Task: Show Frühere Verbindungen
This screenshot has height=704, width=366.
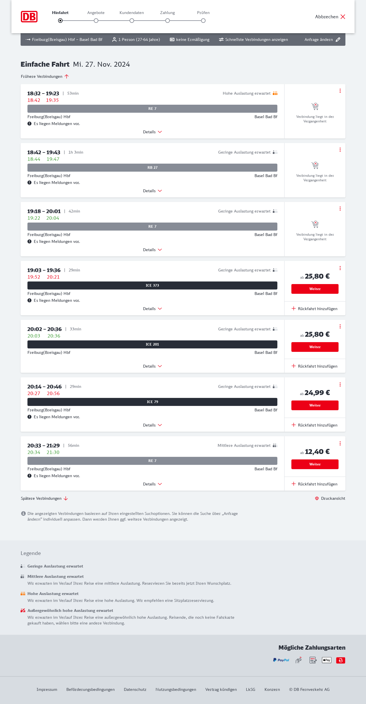Action: point(45,76)
